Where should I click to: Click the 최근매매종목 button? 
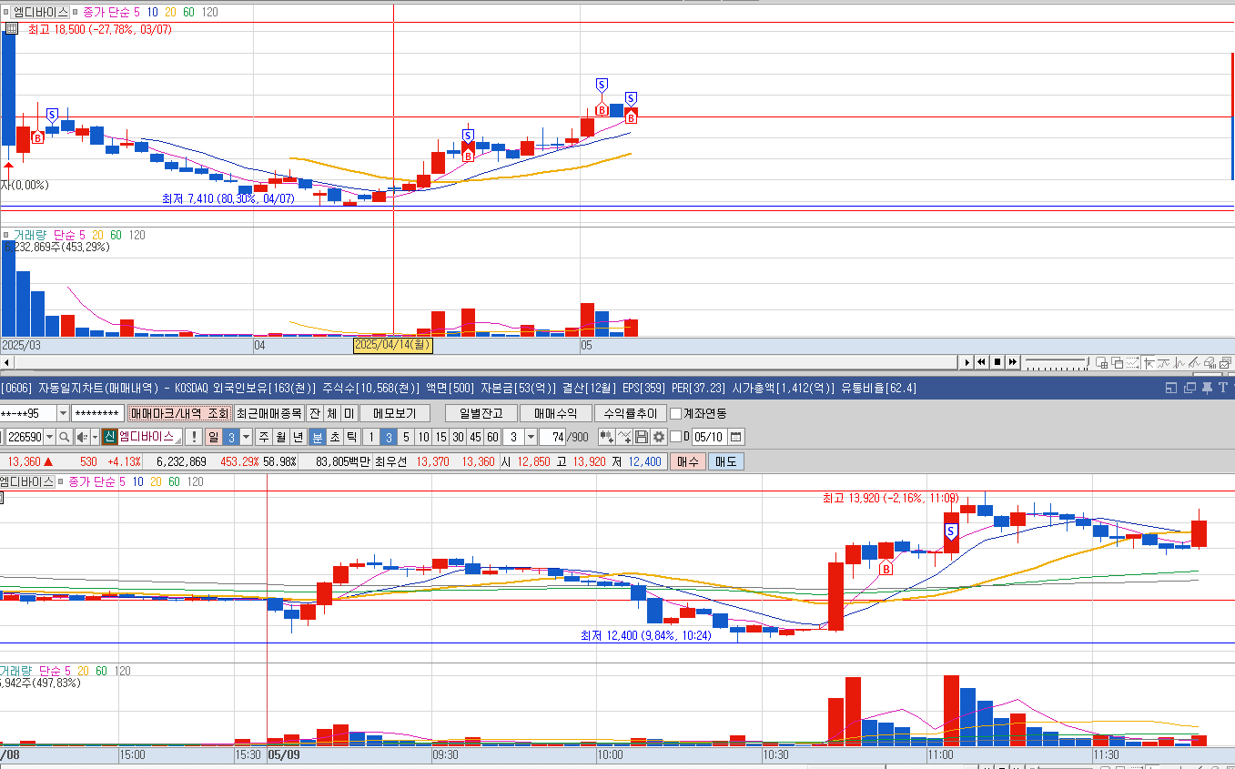coord(269,413)
